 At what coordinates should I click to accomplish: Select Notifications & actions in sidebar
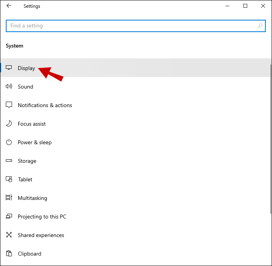coord(45,105)
